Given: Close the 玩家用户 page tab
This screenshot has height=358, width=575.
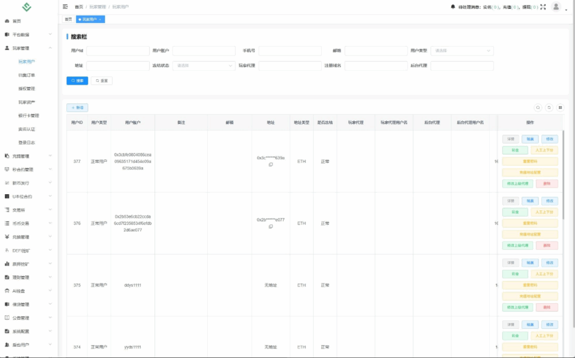Looking at the screenshot, I should [100, 20].
